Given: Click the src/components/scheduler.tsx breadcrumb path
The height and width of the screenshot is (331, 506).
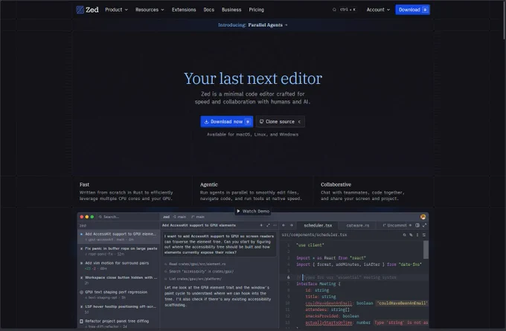Looking at the screenshot, I should pyautogui.click(x=314, y=235).
